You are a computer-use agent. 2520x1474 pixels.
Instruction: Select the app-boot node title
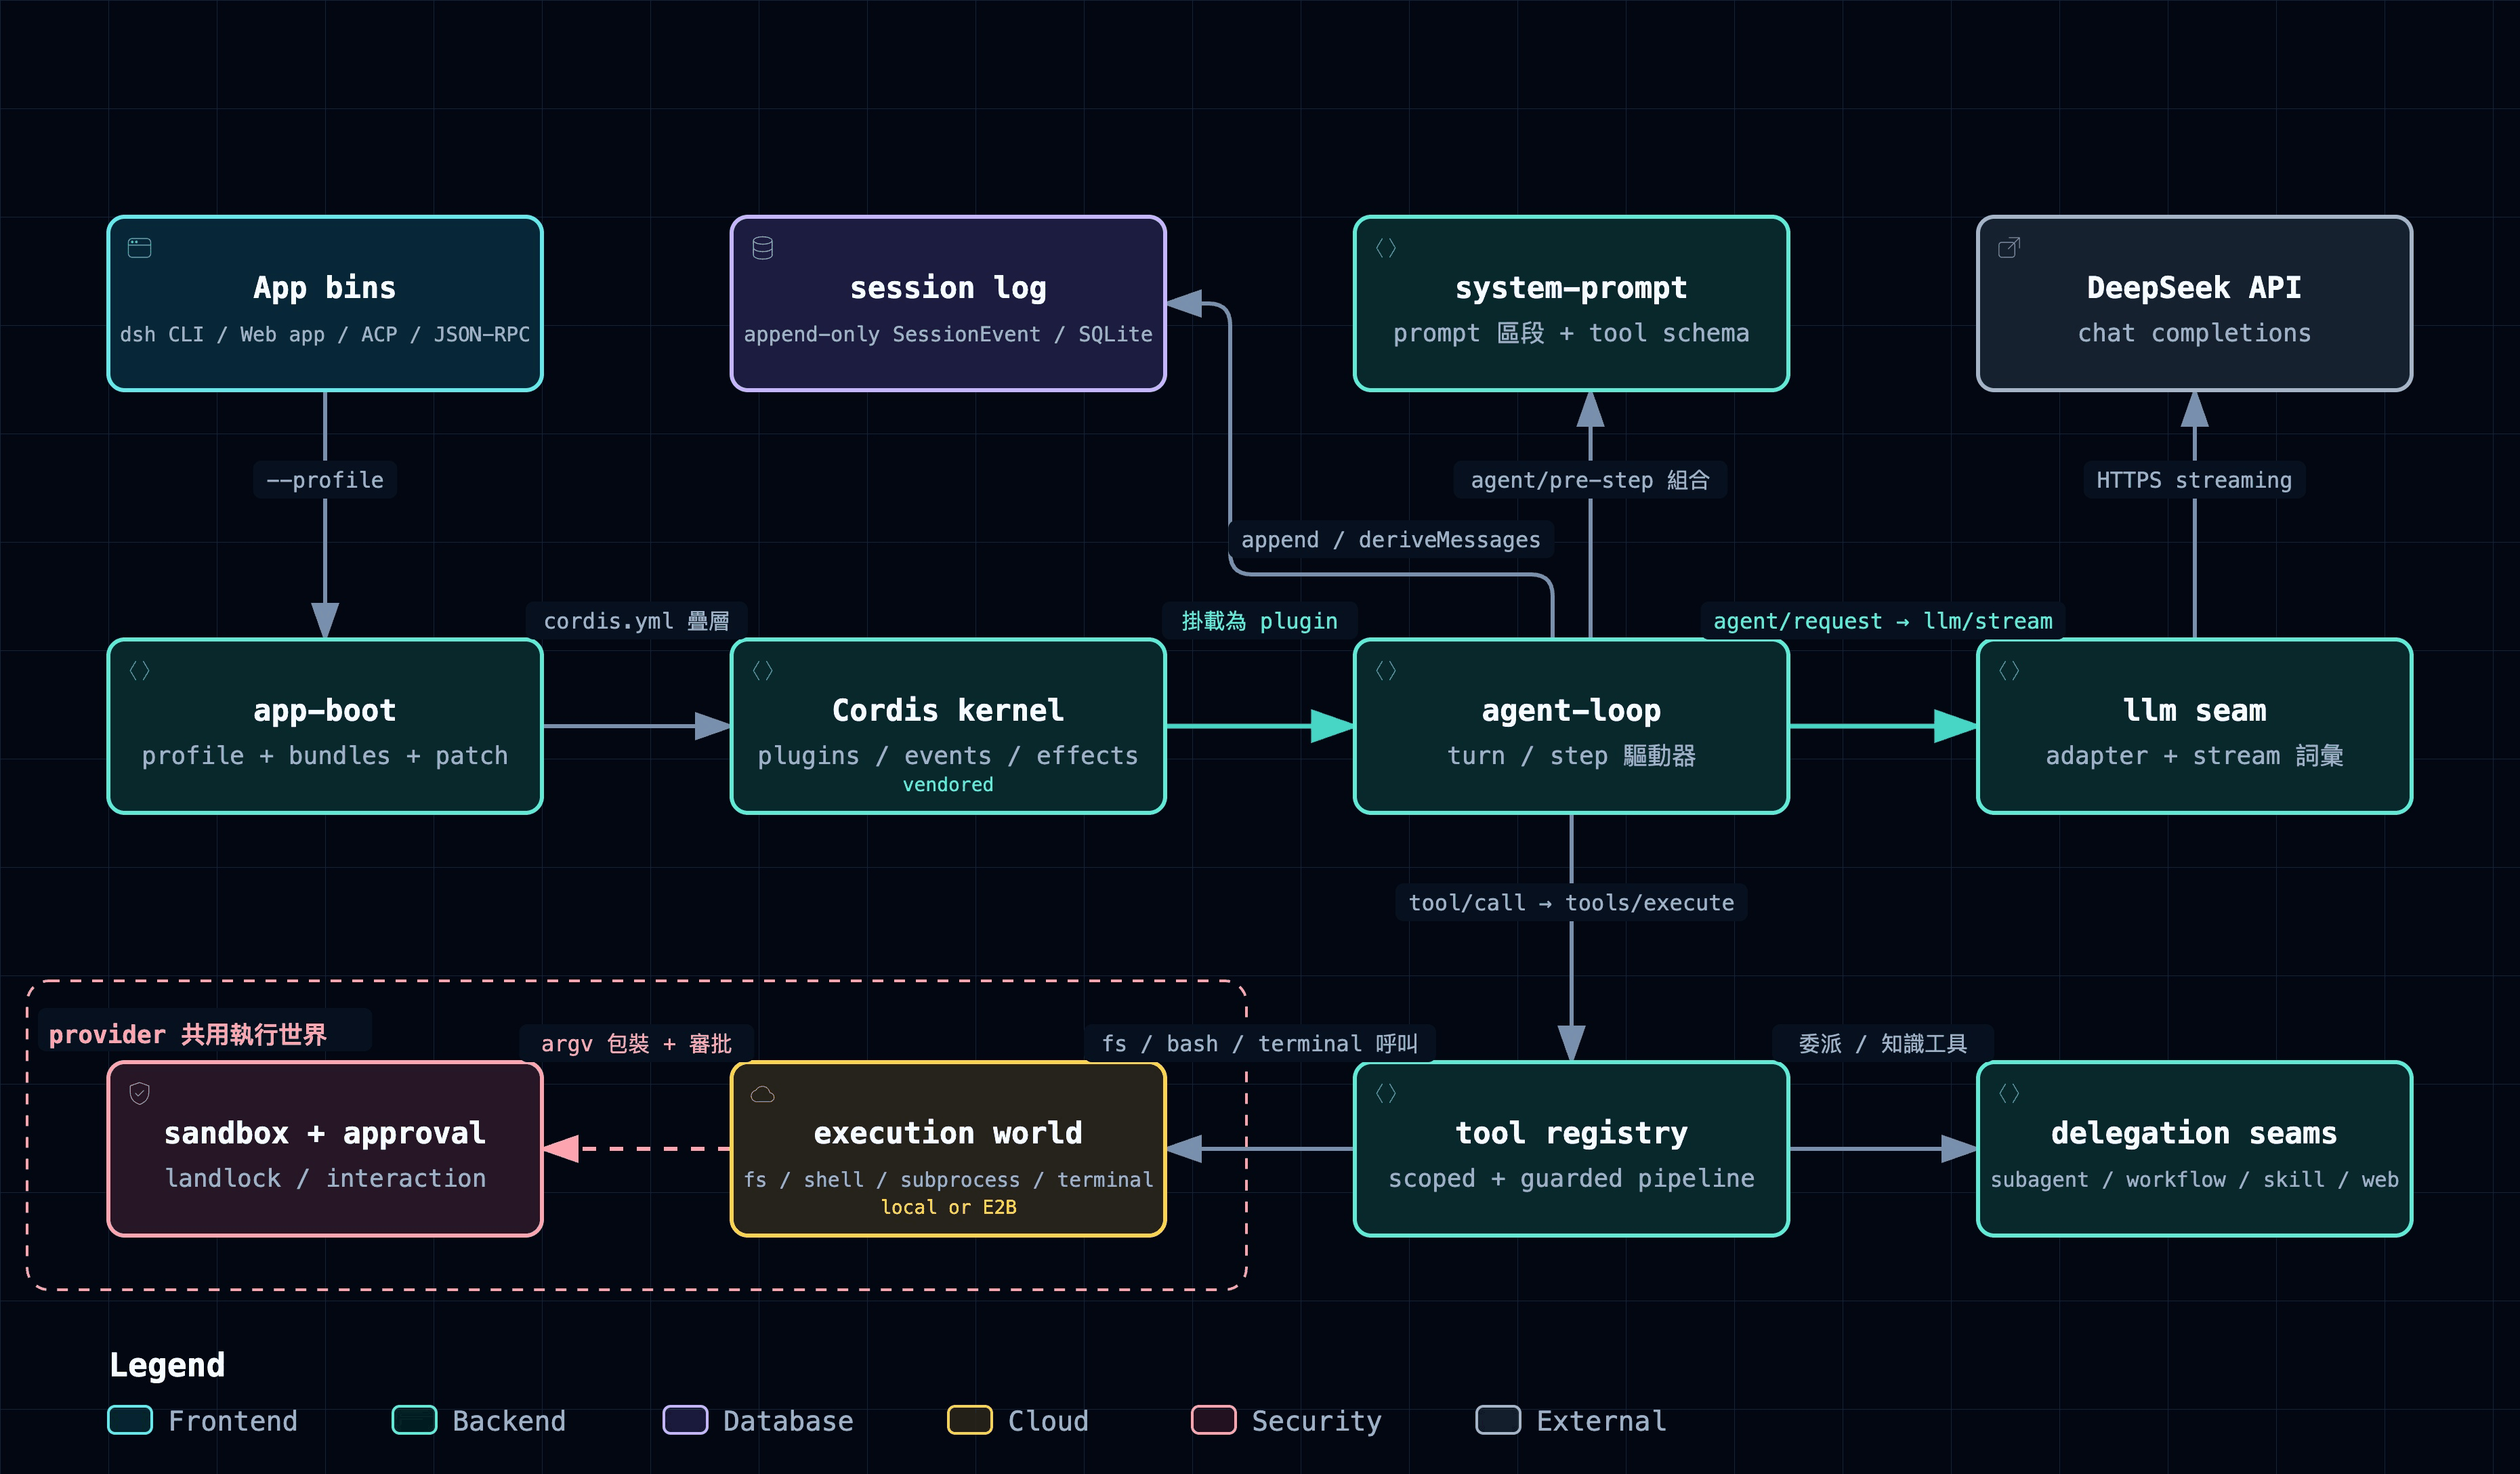tap(325, 711)
